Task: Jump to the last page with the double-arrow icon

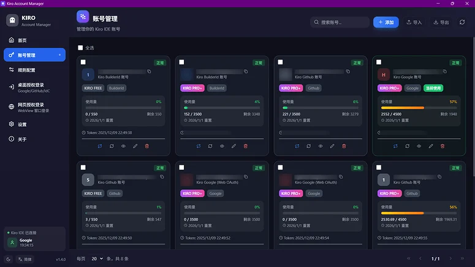Action: coord(462,258)
